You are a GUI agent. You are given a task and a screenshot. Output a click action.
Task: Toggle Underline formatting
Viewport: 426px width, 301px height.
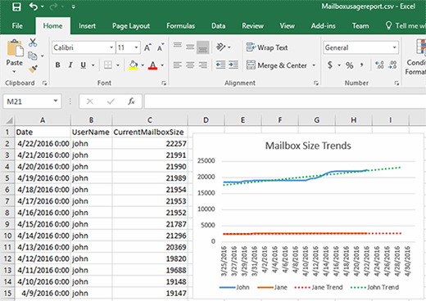[x=83, y=65]
